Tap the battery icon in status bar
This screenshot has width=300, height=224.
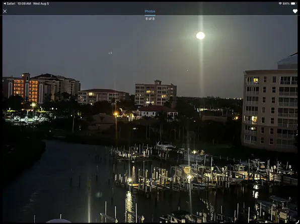(293, 4)
